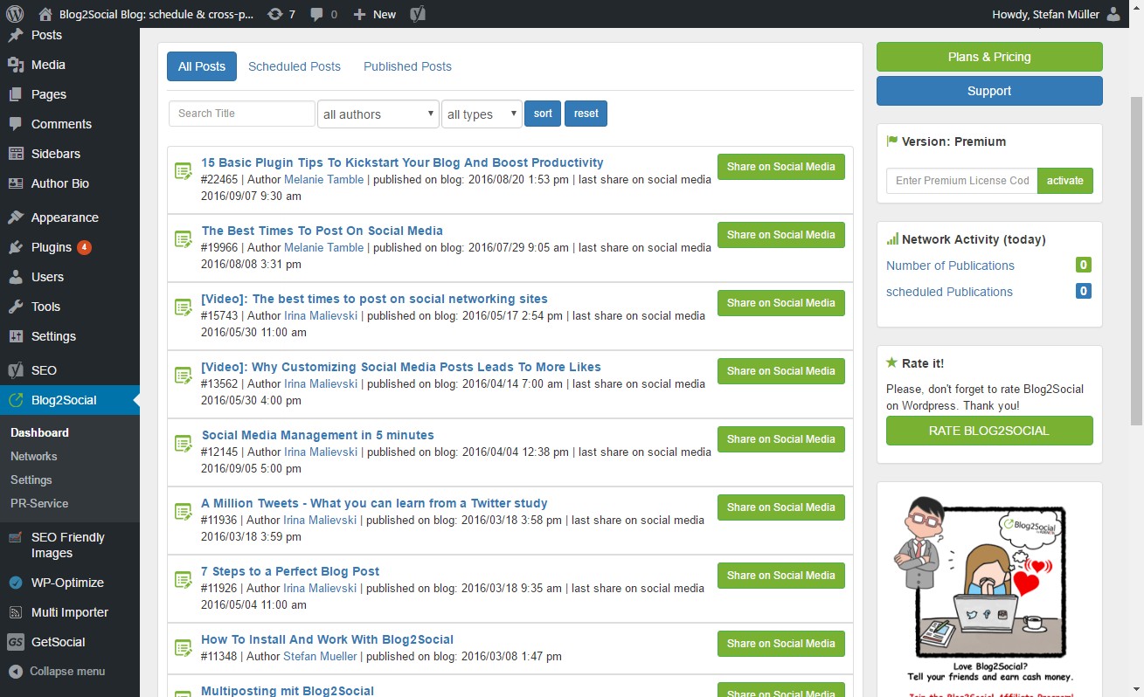Open Number of Publications link
The image size is (1144, 697).
(950, 266)
